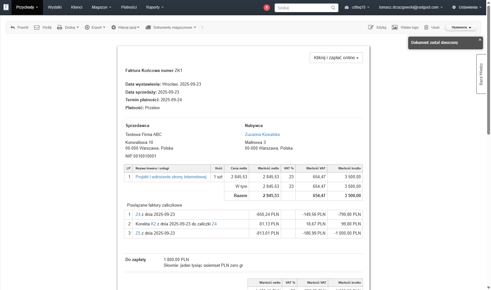Close the 'Dokument został stworzony' notification
This screenshot has height=290, width=491.
[480, 40]
